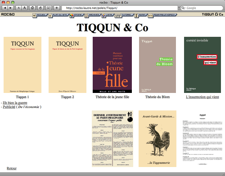Open the Plan du site navigation tab
This screenshot has height=176, width=225.
(60, 15)
